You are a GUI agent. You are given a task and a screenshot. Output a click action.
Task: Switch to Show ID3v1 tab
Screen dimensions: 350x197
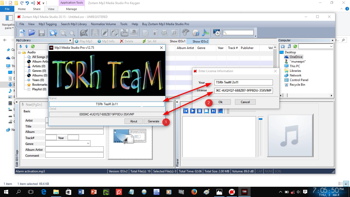tap(178, 41)
